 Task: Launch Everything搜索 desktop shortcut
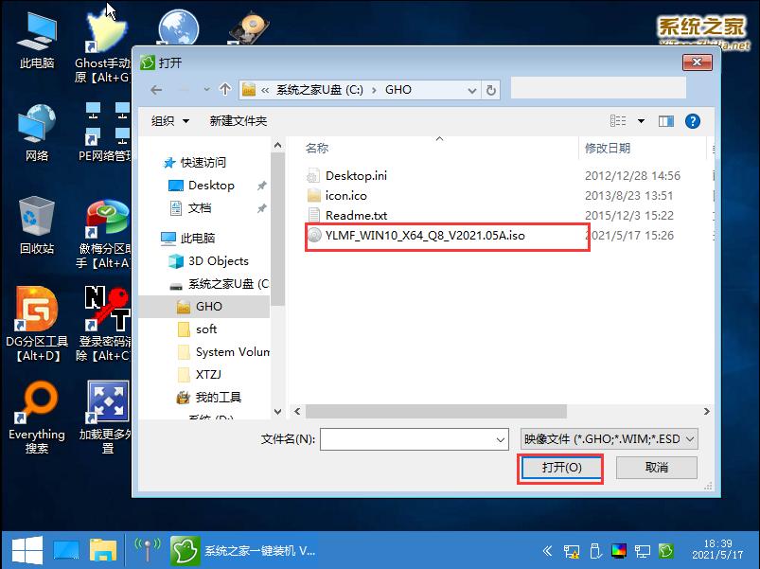point(37,418)
